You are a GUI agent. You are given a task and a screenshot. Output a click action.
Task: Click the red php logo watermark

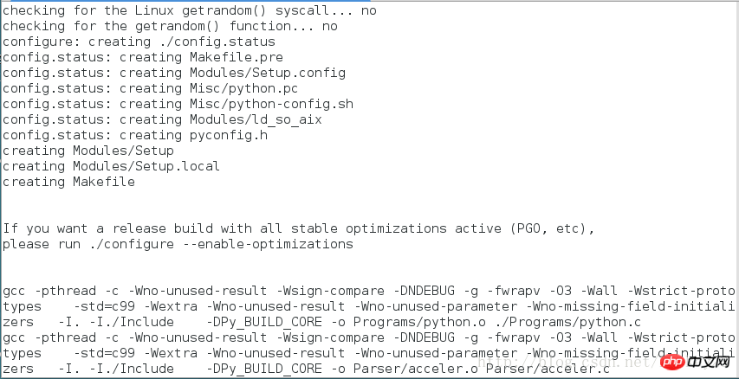(x=671, y=362)
